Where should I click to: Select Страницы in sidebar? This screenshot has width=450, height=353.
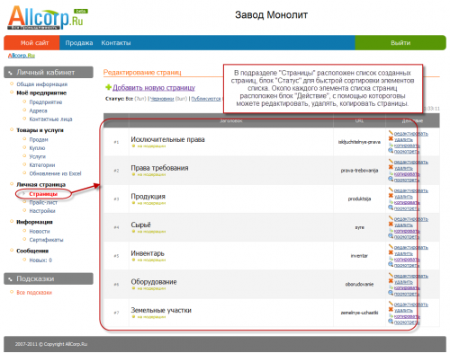(x=43, y=194)
